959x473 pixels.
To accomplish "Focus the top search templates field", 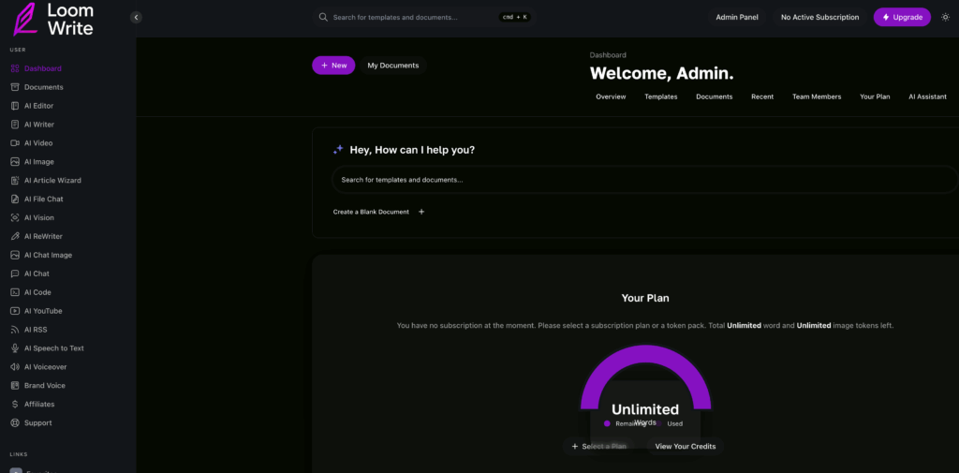I will click(x=412, y=17).
